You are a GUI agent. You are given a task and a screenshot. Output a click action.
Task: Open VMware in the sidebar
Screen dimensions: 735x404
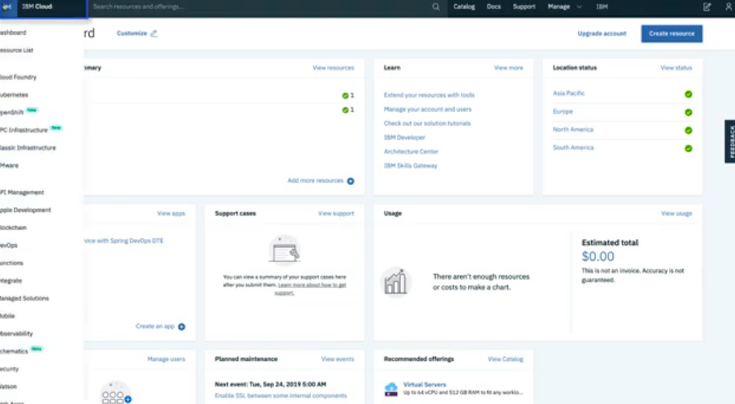click(10, 165)
